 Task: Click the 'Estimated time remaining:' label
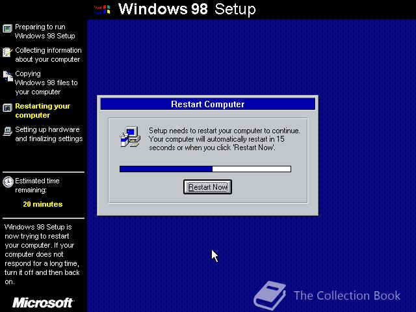(37, 185)
